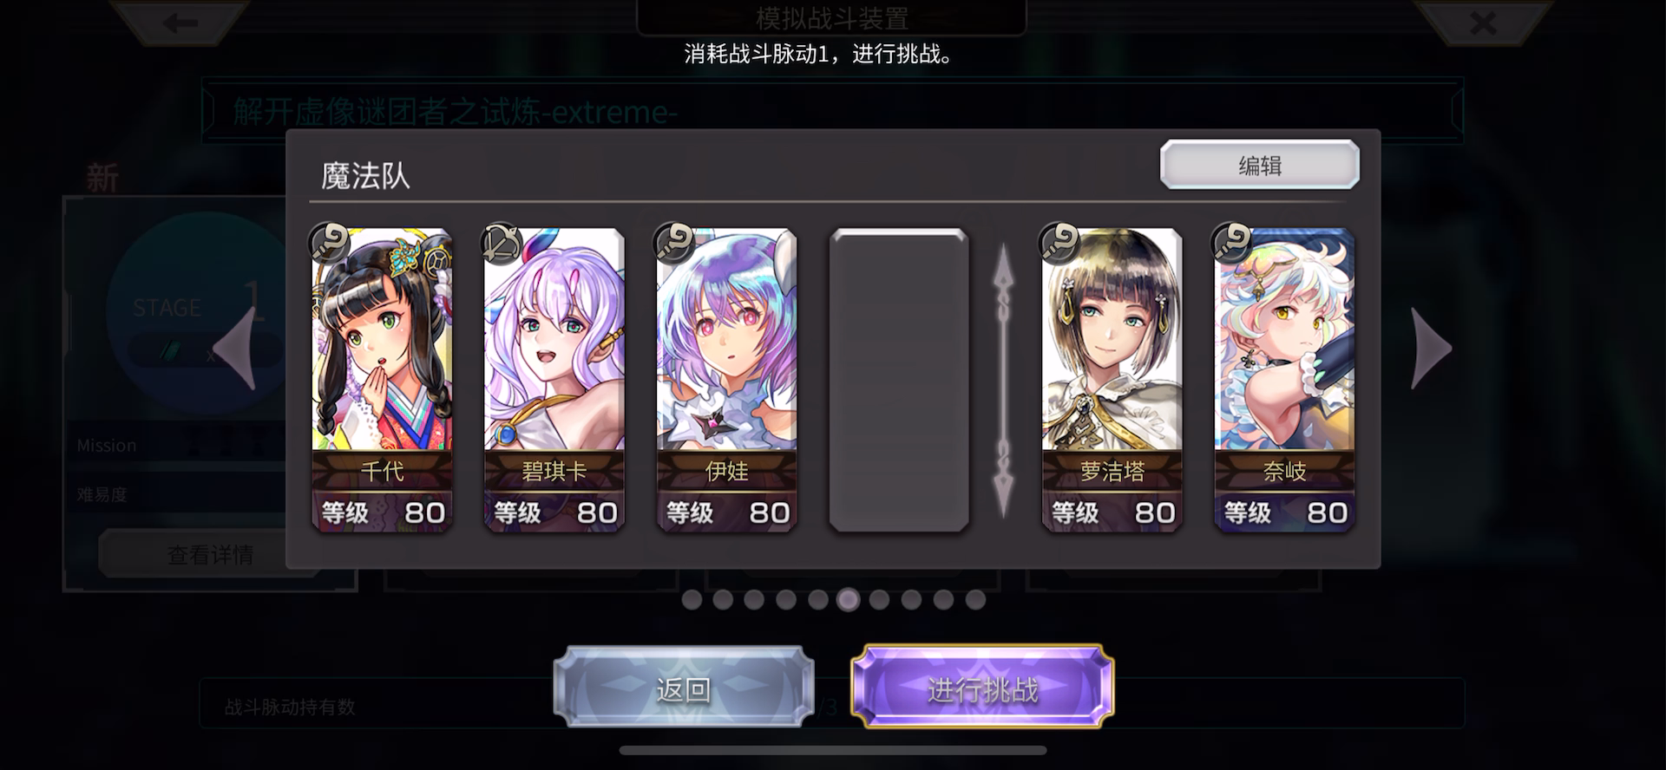Click the right arrow to next team
The image size is (1666, 770).
pos(1432,349)
